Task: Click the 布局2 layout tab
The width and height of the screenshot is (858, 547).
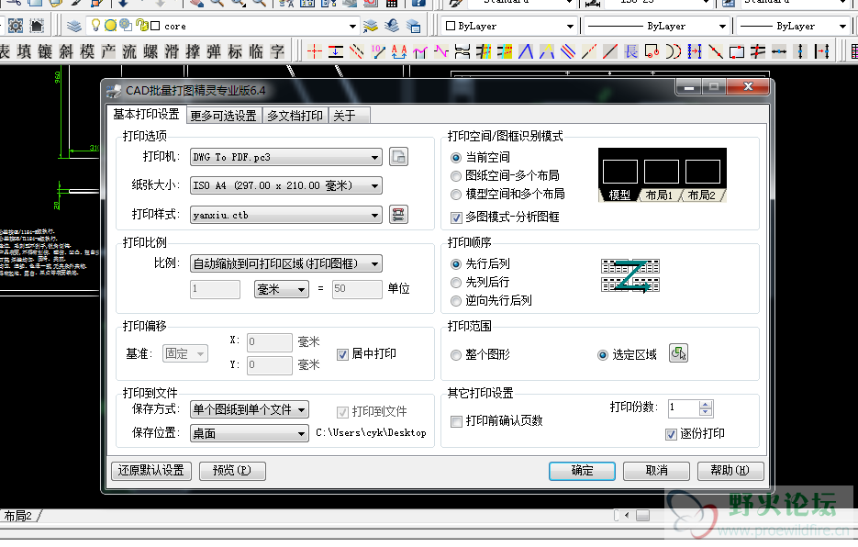Action: pyautogui.click(x=19, y=517)
